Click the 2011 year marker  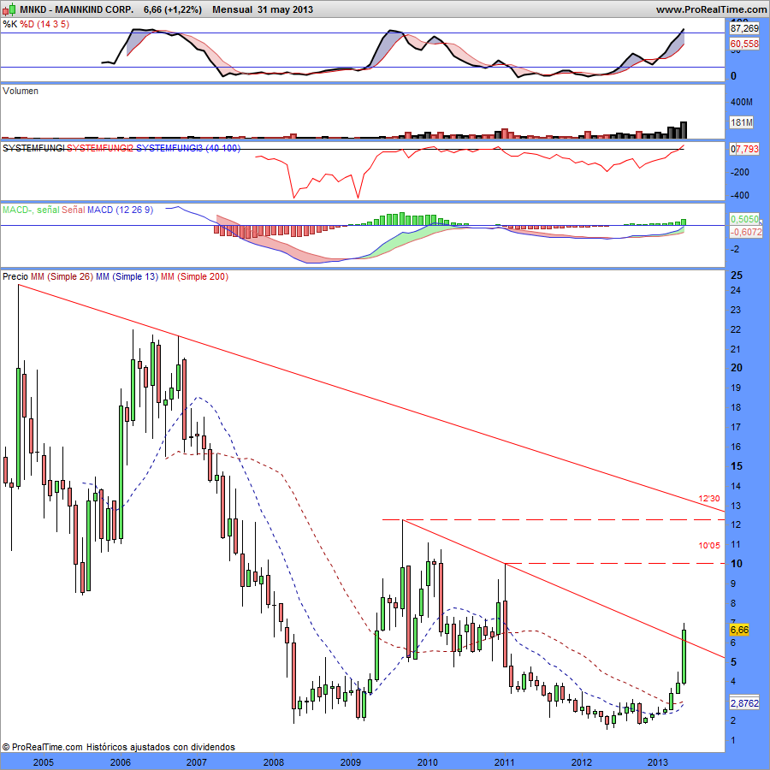pyautogui.click(x=504, y=762)
